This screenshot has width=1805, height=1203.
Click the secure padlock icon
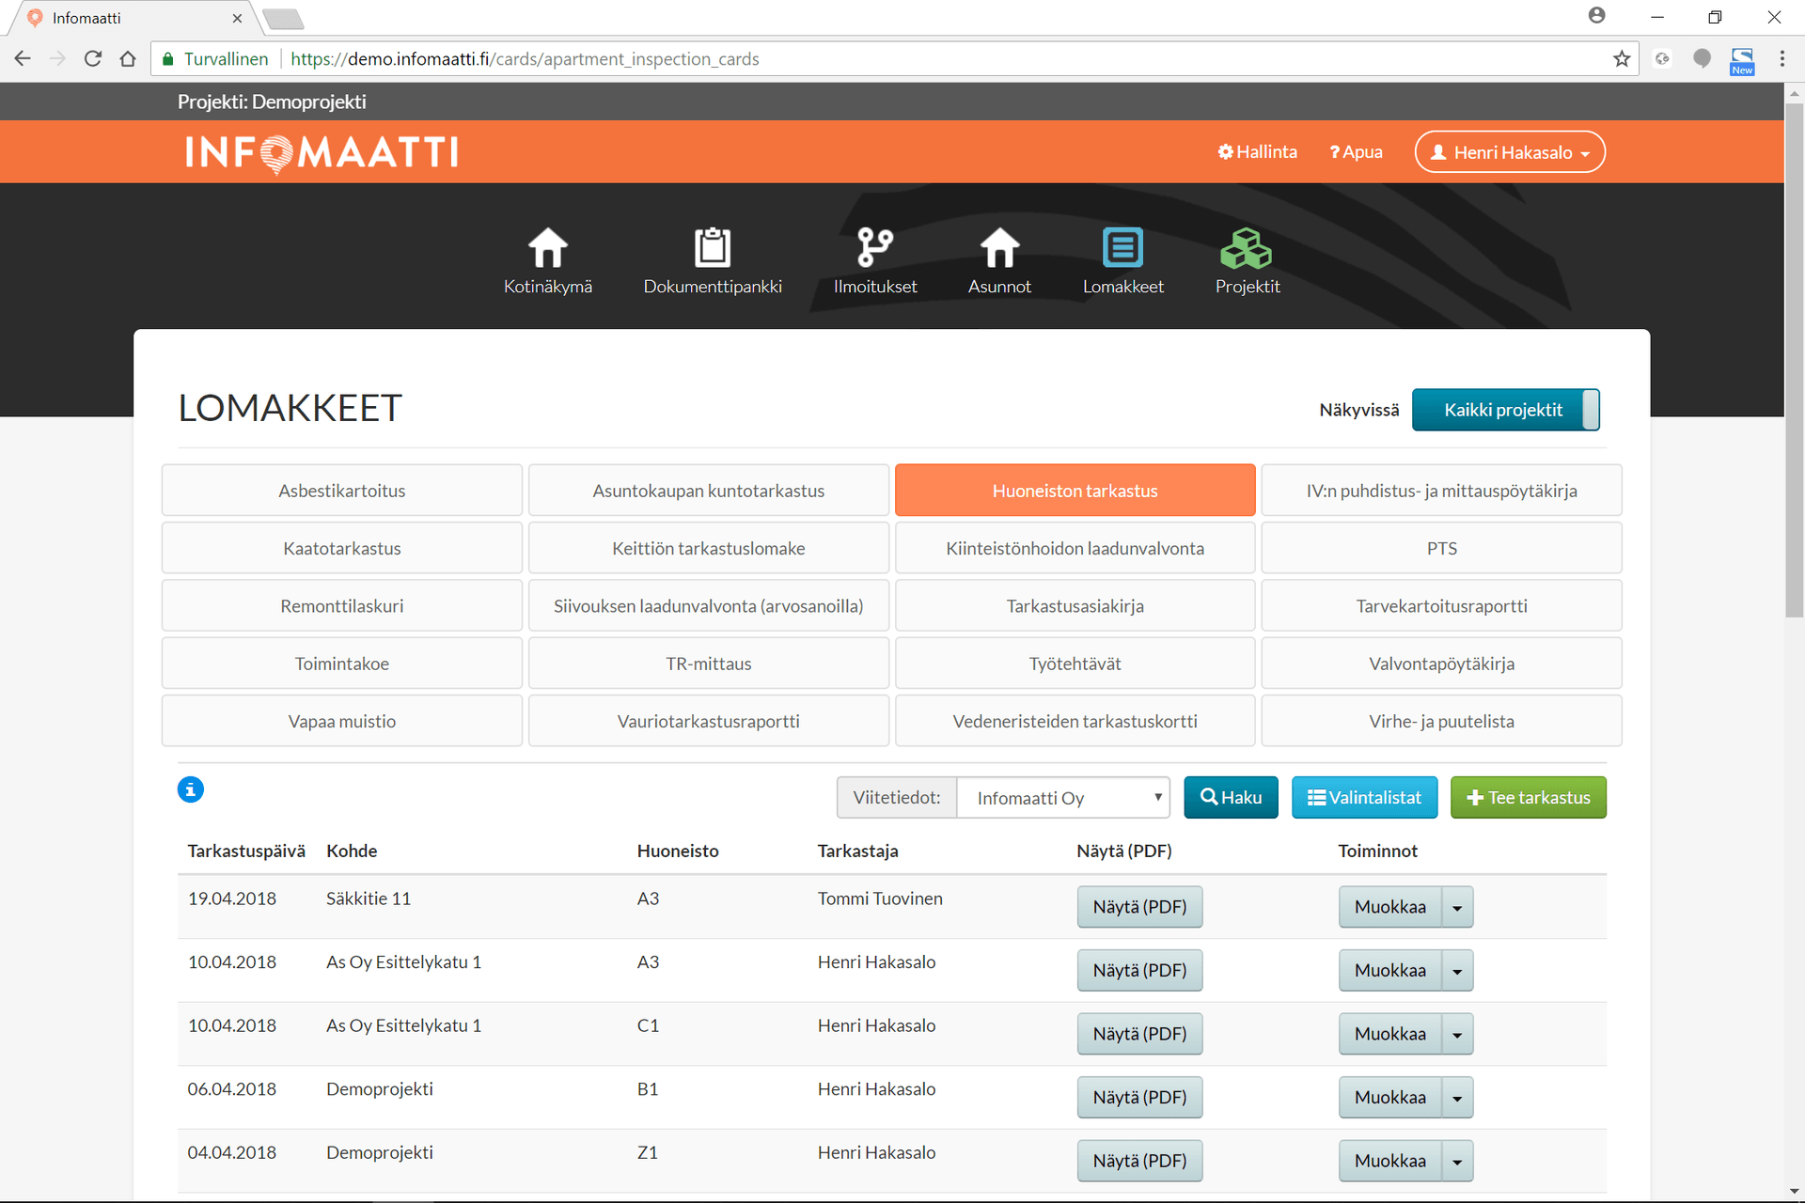168,59
